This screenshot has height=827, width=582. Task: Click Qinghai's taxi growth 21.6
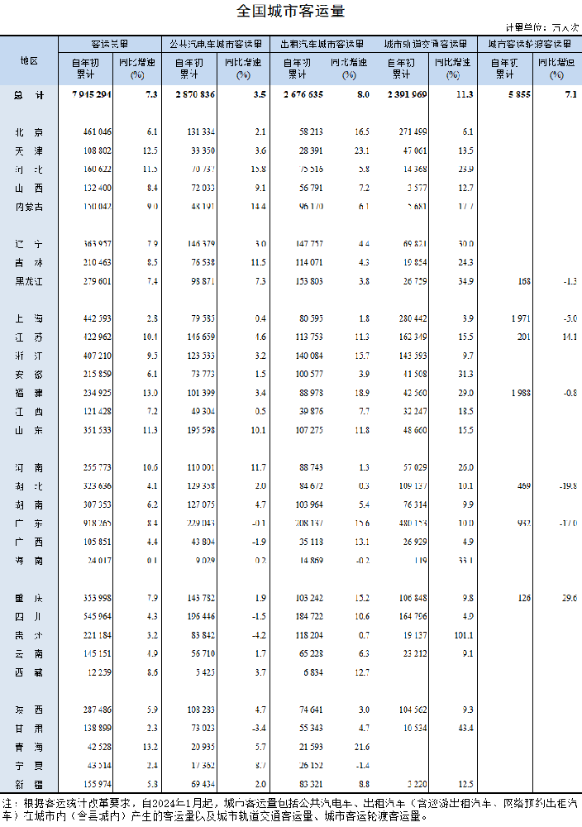coord(362,747)
